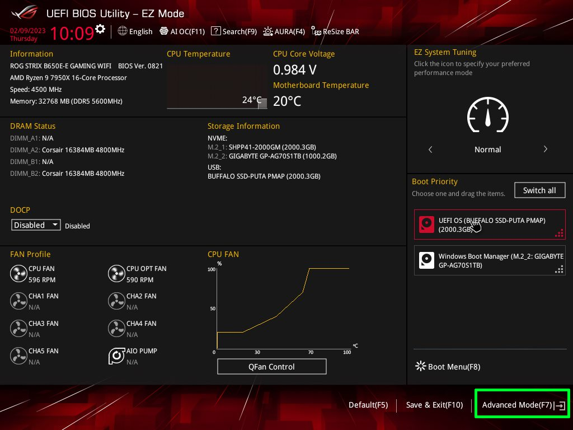
Task: Click the CPU FAN icon in Fan Profile
Action: coord(18,273)
